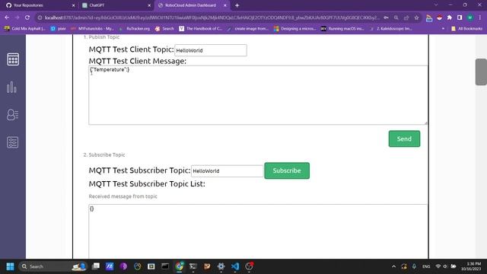This screenshot has height=274, width=487.
Task: Open the Designing a micros... bookmark
Action: click(x=295, y=29)
